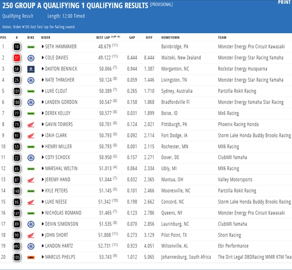Click the Monster Energy Pro Circuit Kawasaki team in the first row
Viewport: 292px width, 270px height.
point(251,47)
